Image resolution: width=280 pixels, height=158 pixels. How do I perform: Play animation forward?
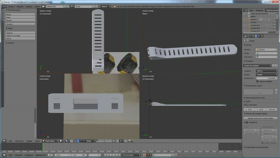(x=113, y=155)
